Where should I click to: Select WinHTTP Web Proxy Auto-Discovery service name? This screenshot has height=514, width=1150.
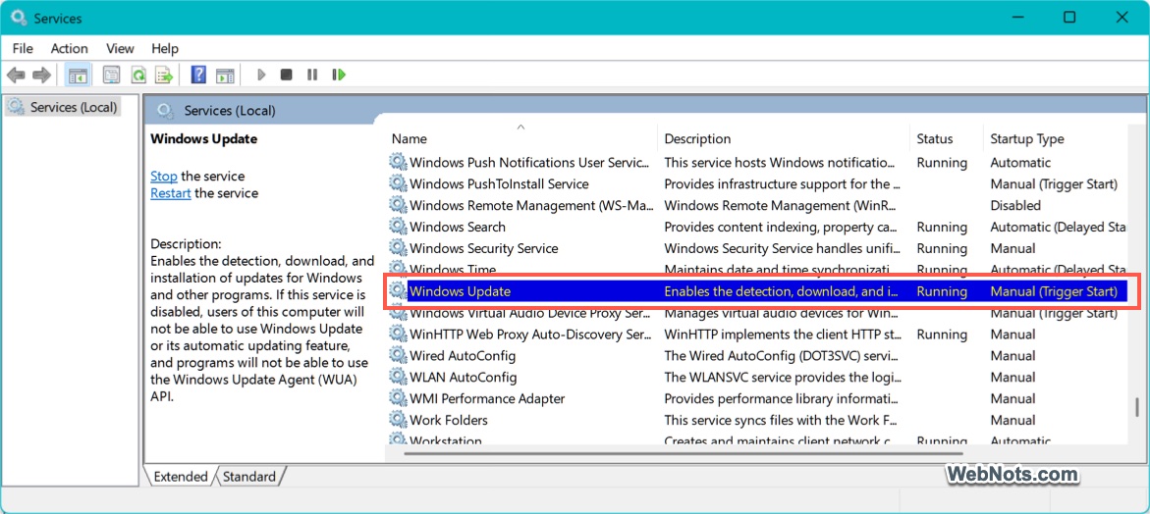pos(529,334)
